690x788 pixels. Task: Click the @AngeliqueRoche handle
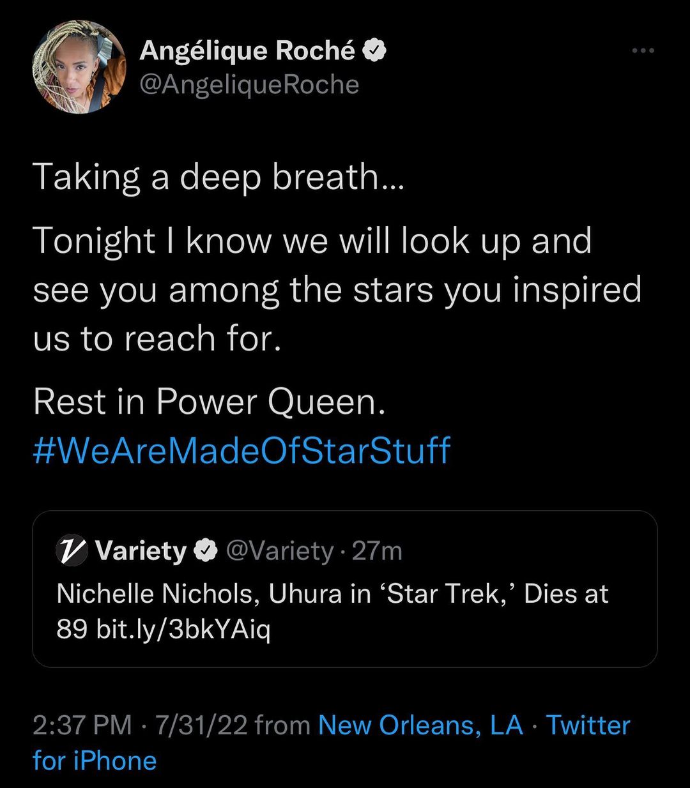[x=249, y=84]
